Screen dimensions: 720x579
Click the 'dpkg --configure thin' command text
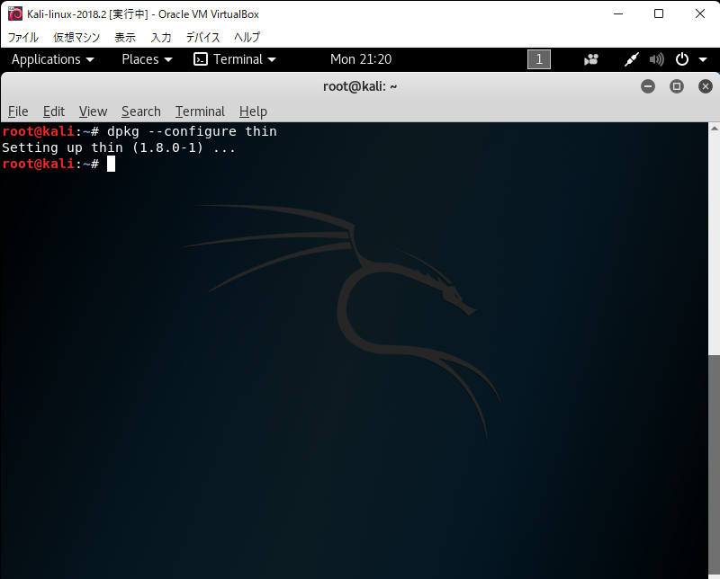[192, 131]
